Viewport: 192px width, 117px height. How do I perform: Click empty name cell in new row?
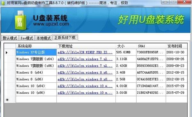pyautogui.click(x=36, y=100)
